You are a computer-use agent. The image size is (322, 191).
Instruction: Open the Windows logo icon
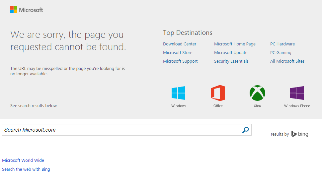tap(179, 93)
